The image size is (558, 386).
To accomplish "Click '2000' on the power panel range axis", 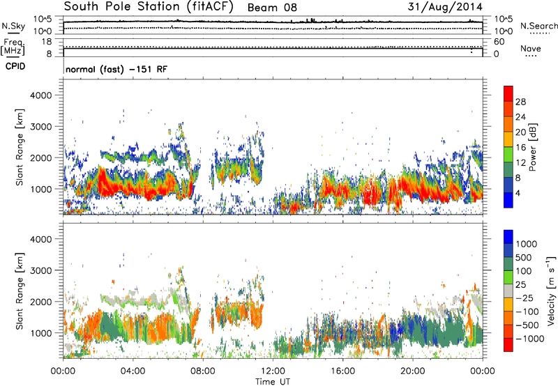I will click(x=41, y=157).
